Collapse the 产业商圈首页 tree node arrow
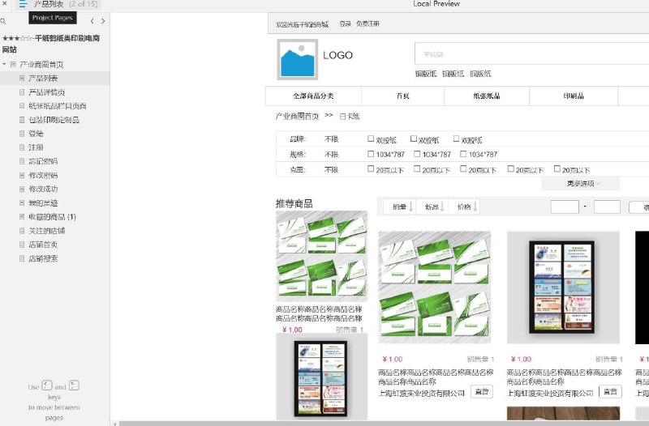Screen dimensions: 649x426 click(x=4, y=65)
